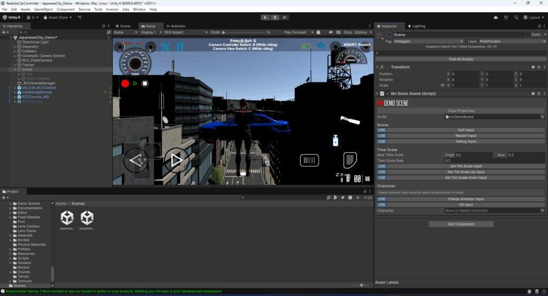548x296 pixels.
Task: Open the Layer dropdown showing PostProcess
Action: click(512, 41)
